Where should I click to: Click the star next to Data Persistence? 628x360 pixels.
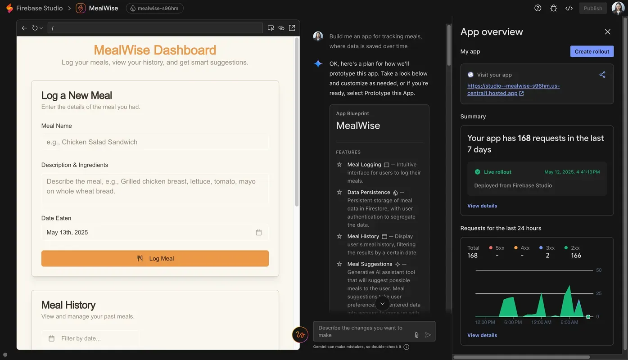pyautogui.click(x=339, y=192)
